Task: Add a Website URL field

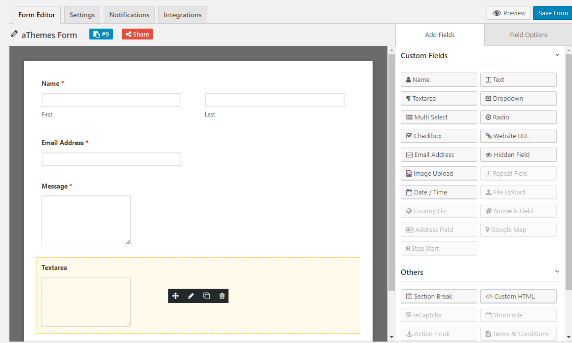Action: coord(518,136)
